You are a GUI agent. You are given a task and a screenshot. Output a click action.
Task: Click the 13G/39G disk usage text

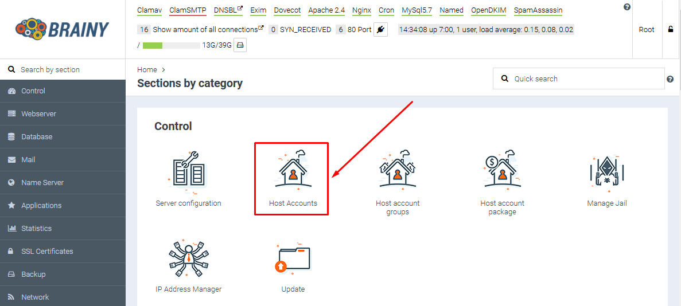pos(217,45)
